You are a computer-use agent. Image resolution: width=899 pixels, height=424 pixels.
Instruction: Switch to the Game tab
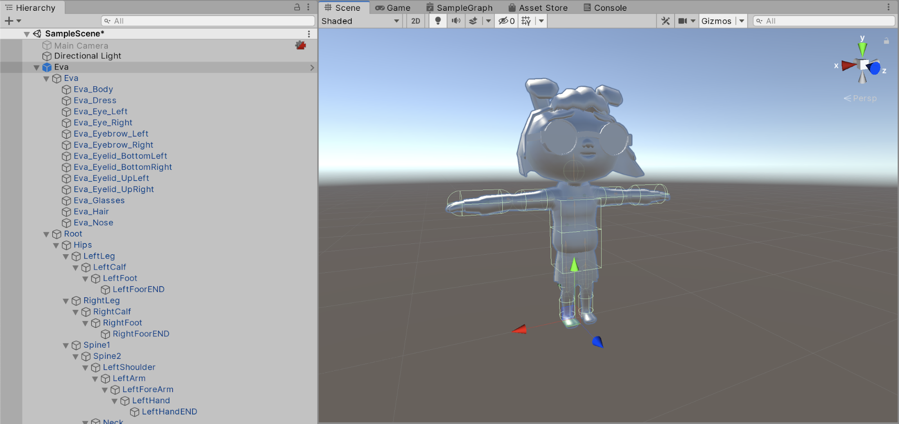[x=393, y=8]
